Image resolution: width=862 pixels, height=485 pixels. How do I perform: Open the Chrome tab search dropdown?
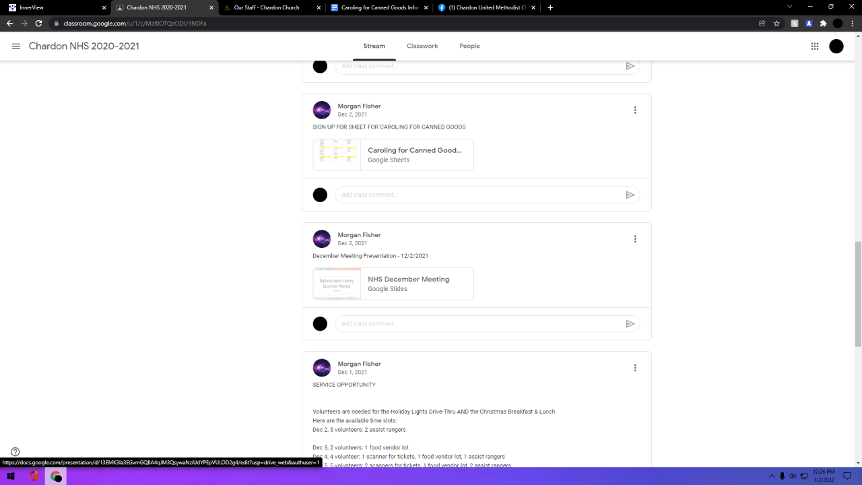point(789,7)
